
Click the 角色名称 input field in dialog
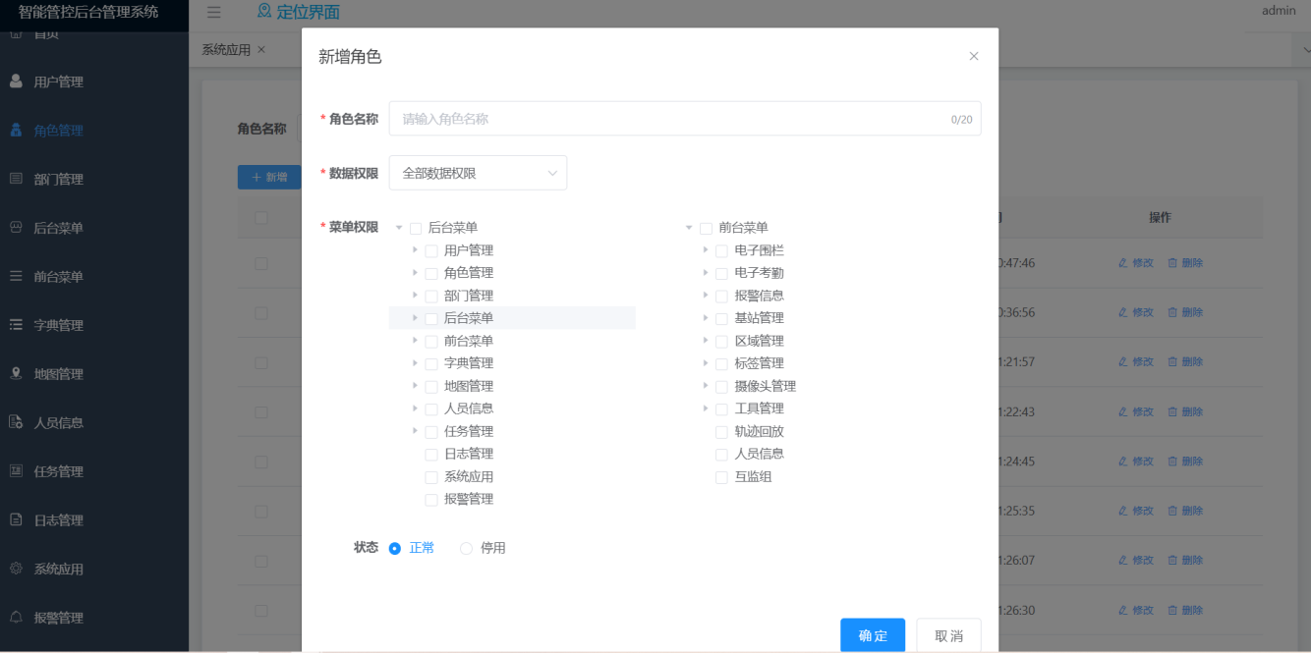coord(685,119)
